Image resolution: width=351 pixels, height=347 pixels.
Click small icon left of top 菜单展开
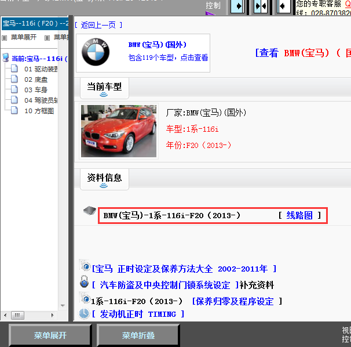(x=5, y=38)
